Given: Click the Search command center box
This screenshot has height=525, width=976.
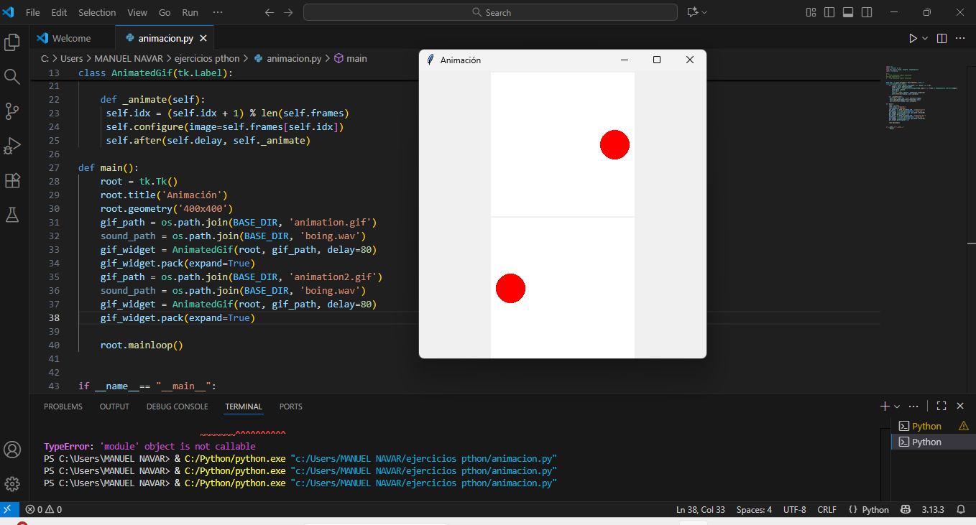Looking at the screenshot, I should [x=490, y=12].
